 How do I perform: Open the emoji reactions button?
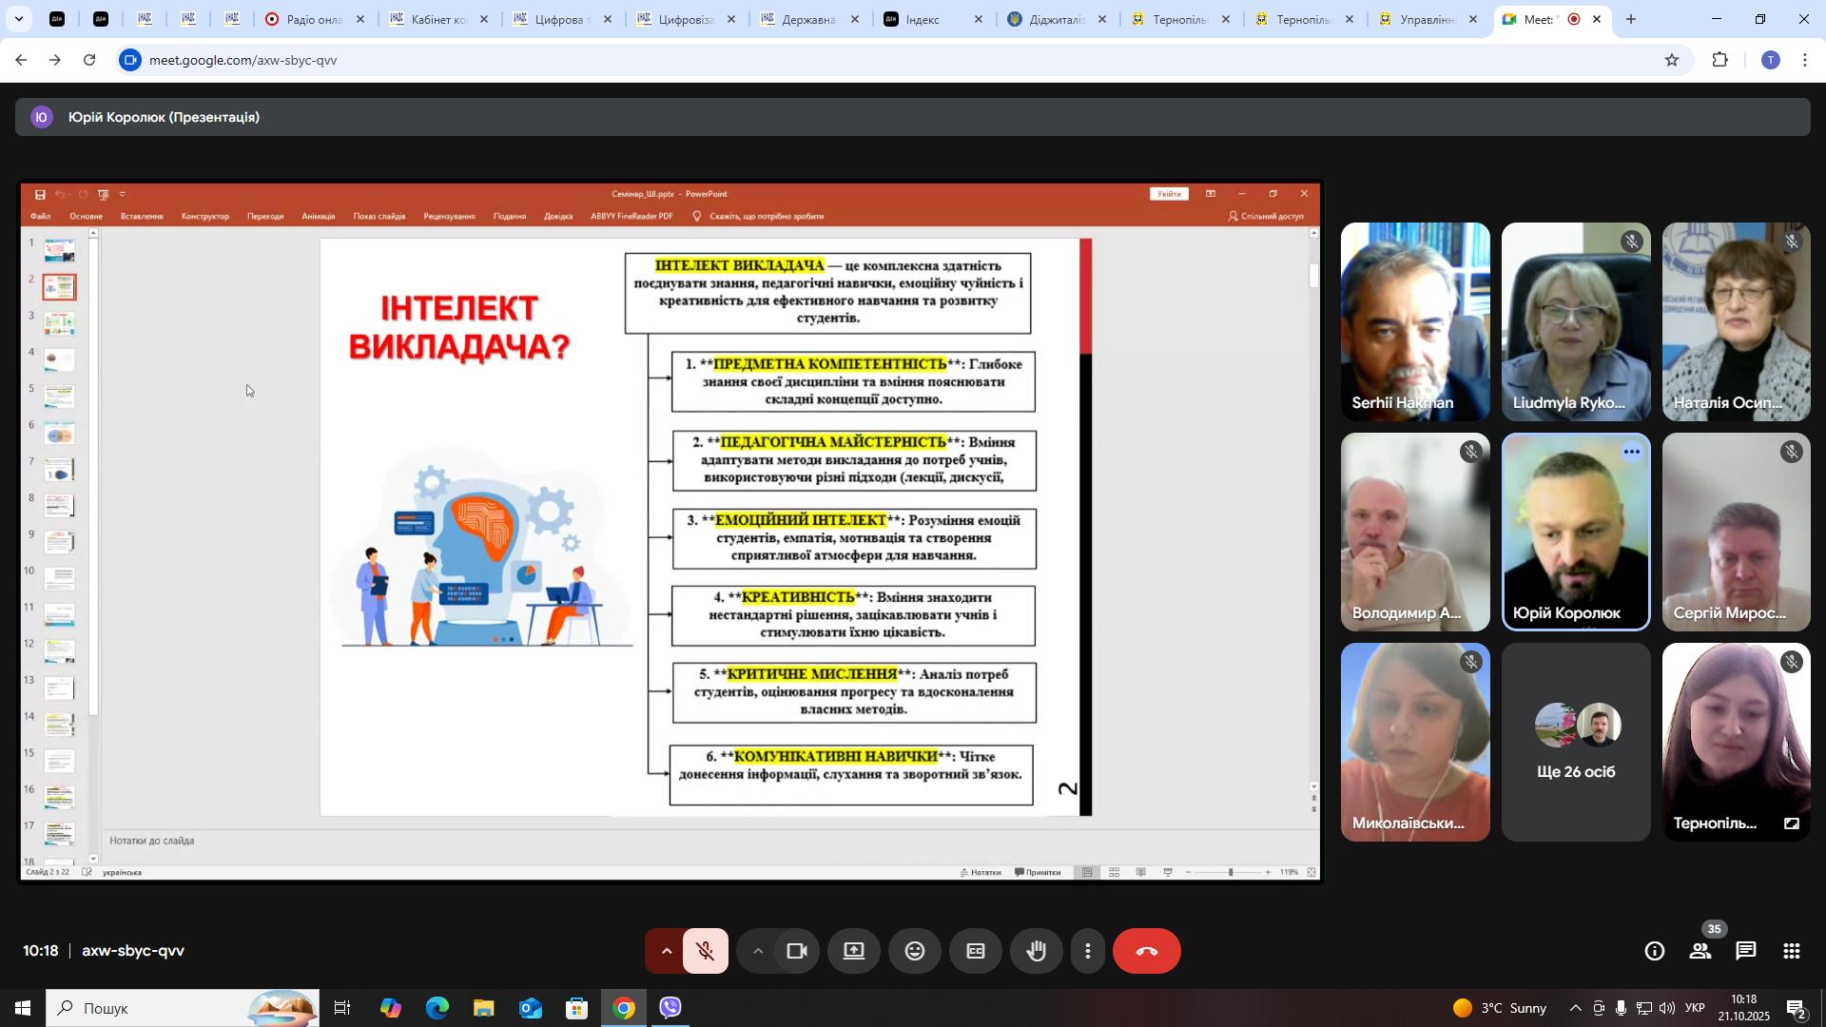(914, 952)
